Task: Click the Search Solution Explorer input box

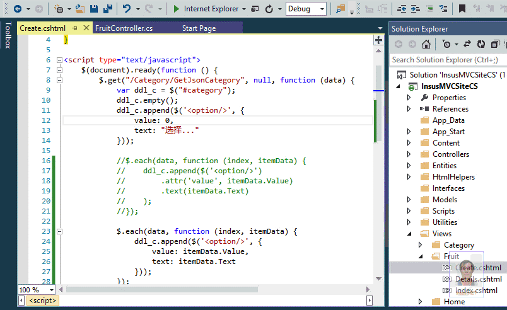Action: [x=448, y=60]
